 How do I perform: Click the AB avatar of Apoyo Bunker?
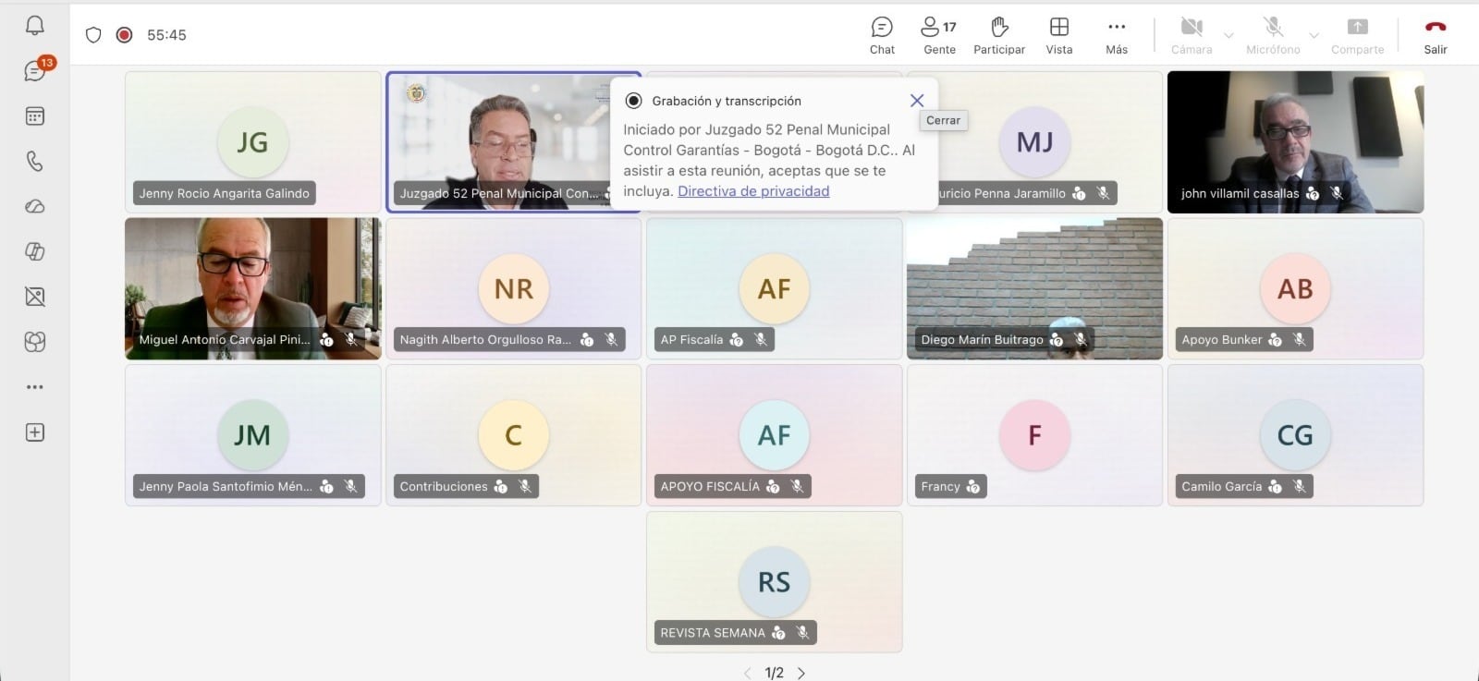[1295, 288]
